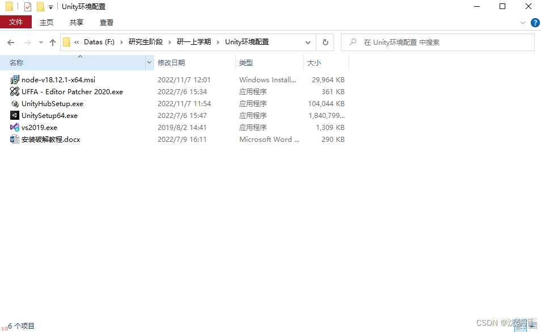The image size is (541, 332).
Task: Click the UnitySetup64.exe Unity icon
Action: [15, 115]
